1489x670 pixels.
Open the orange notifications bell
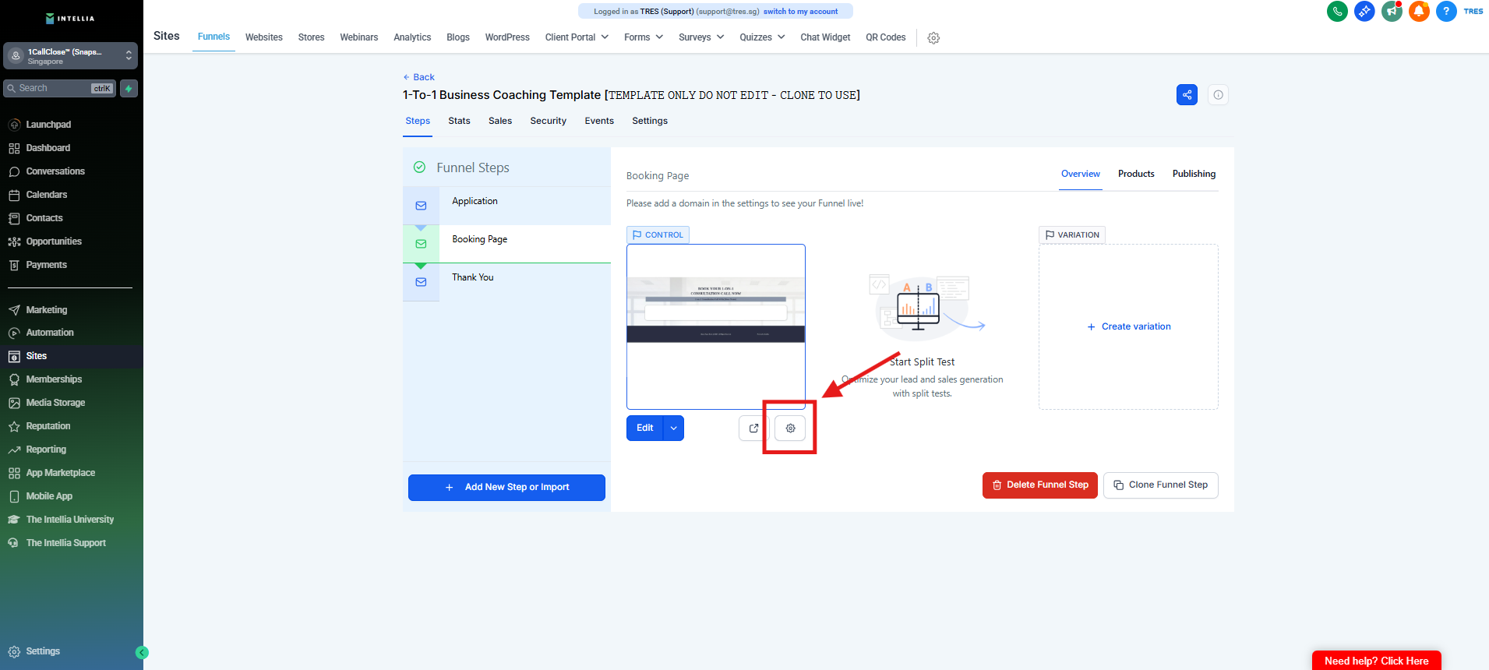point(1419,12)
